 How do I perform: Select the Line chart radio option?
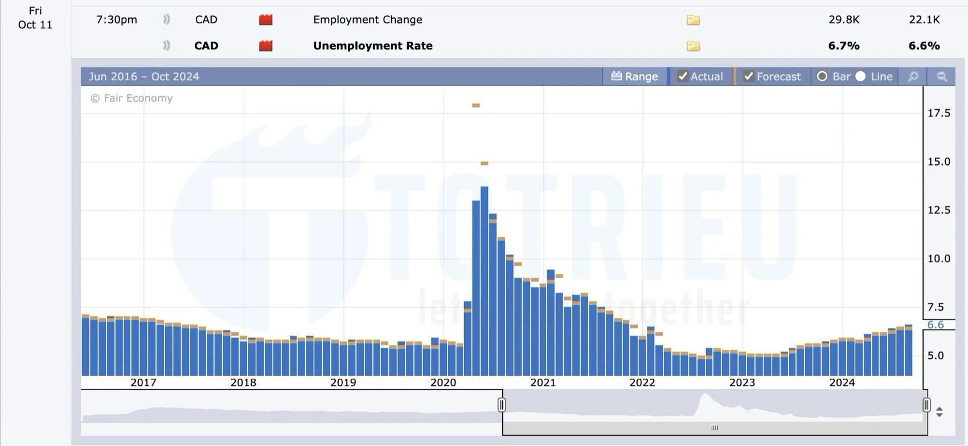(861, 76)
